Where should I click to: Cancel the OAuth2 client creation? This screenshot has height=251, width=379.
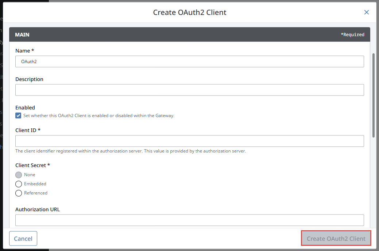tap(23, 239)
